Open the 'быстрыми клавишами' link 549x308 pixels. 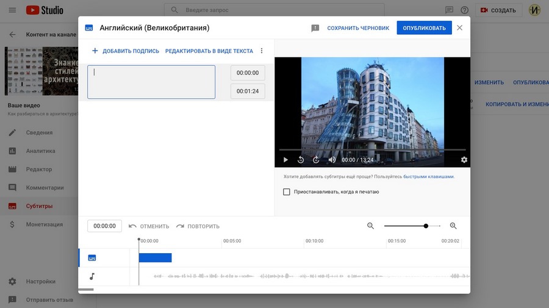point(428,177)
